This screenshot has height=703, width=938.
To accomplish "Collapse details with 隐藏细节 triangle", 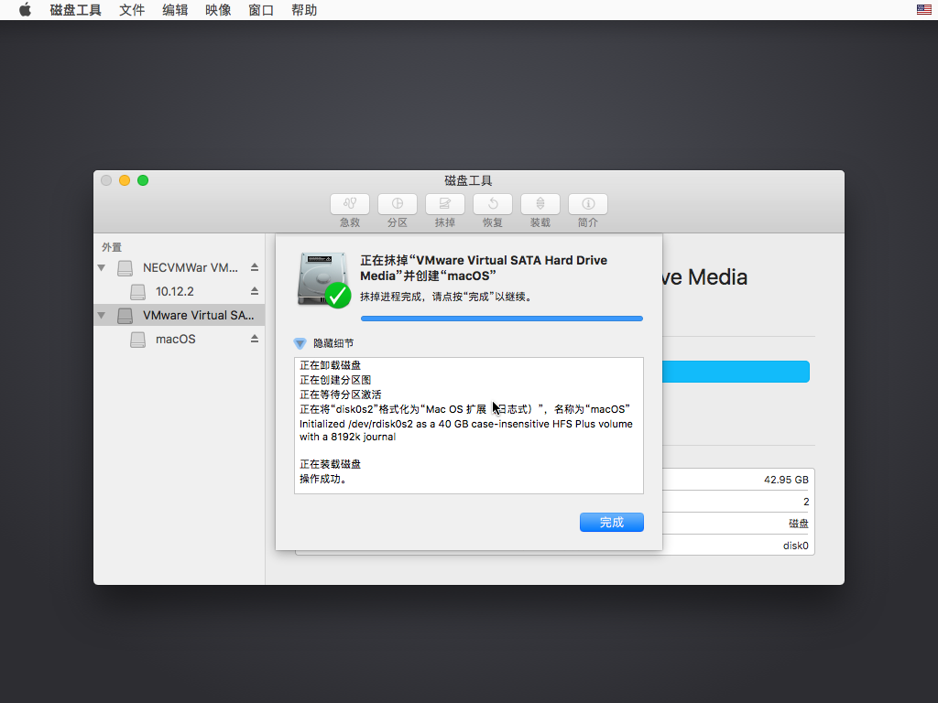I will point(300,344).
